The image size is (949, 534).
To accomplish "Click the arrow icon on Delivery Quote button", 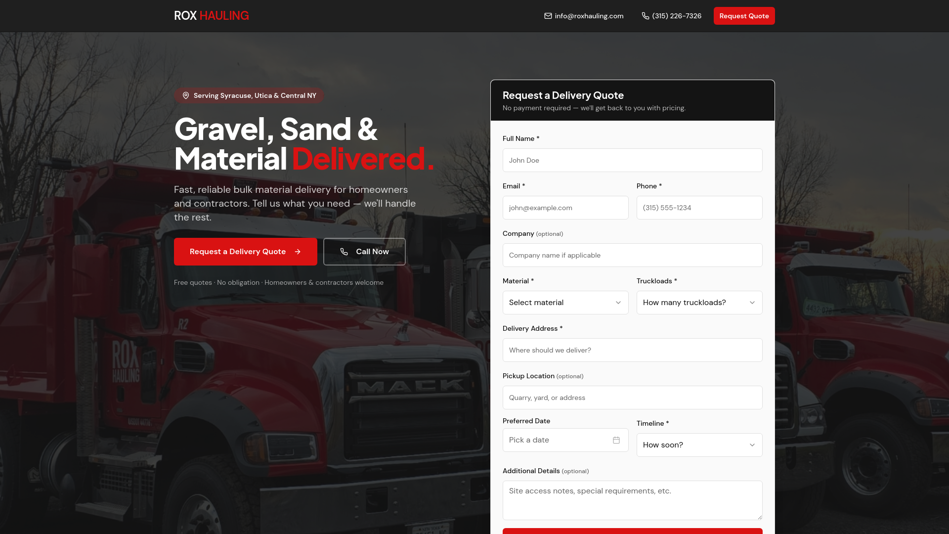I will pos(298,252).
